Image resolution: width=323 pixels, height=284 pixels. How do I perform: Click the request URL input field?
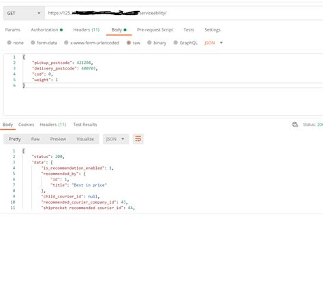[x=184, y=13]
